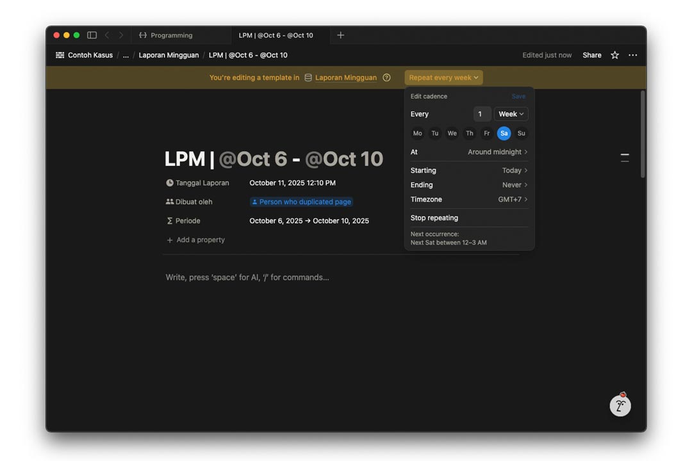Image resolution: width=692 pixels, height=461 pixels.
Task: Toggle Monday in repeat days
Action: point(418,133)
